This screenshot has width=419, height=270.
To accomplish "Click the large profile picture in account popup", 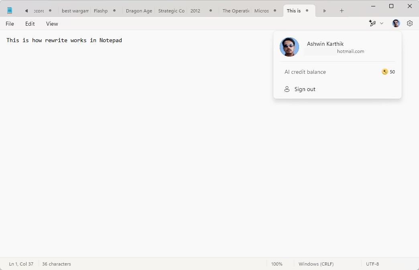I will coord(289,47).
